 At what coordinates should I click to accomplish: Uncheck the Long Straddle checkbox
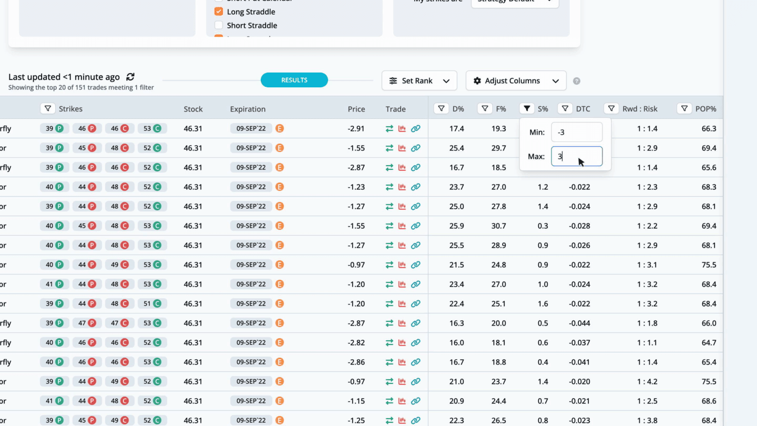tap(219, 12)
